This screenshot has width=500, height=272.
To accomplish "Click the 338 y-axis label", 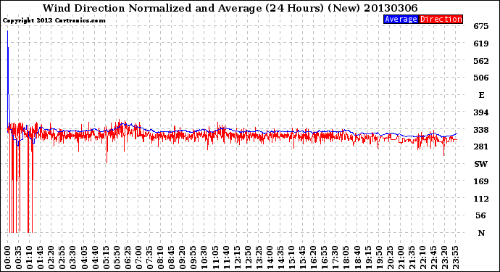I will coord(481,130).
